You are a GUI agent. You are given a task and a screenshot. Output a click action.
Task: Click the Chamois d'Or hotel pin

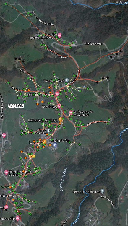click(x=17, y=218)
